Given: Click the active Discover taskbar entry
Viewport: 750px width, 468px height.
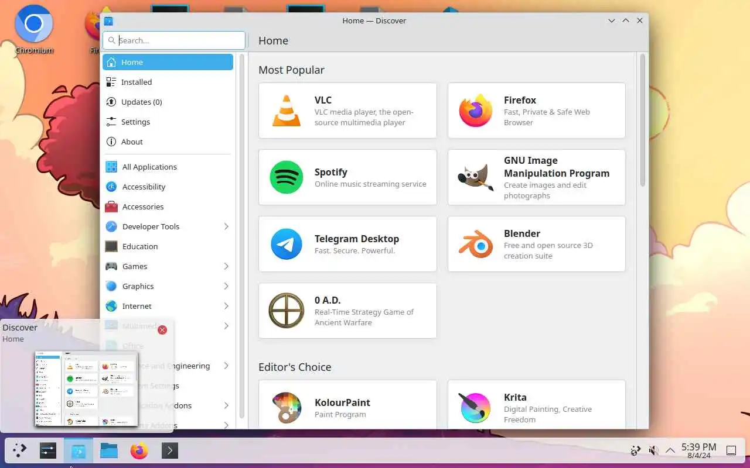Looking at the screenshot, I should click(79, 450).
